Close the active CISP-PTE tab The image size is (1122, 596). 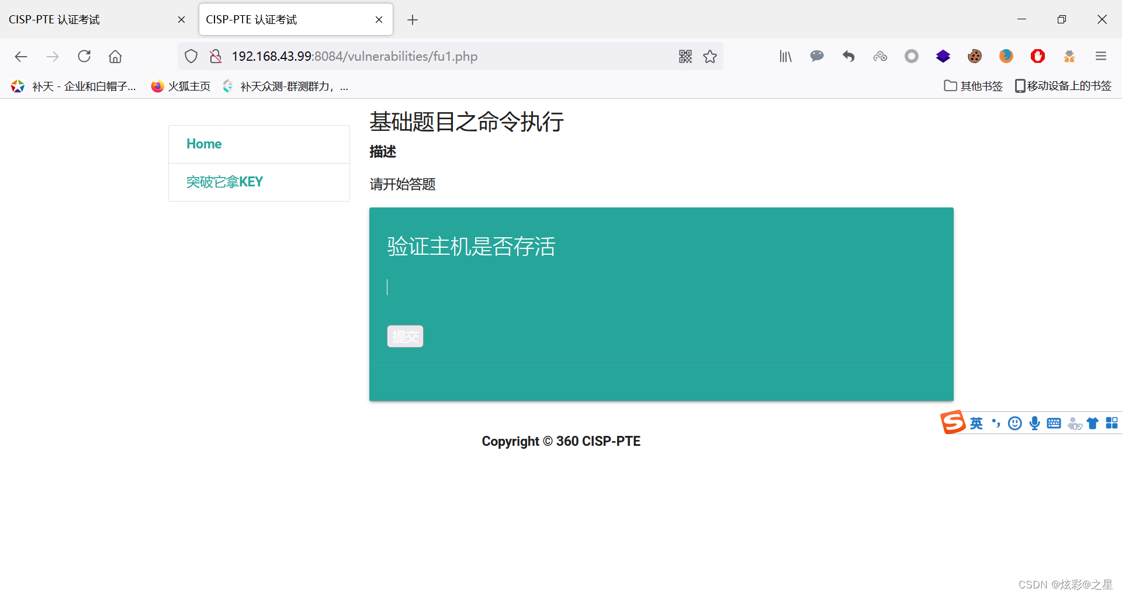[x=379, y=19]
